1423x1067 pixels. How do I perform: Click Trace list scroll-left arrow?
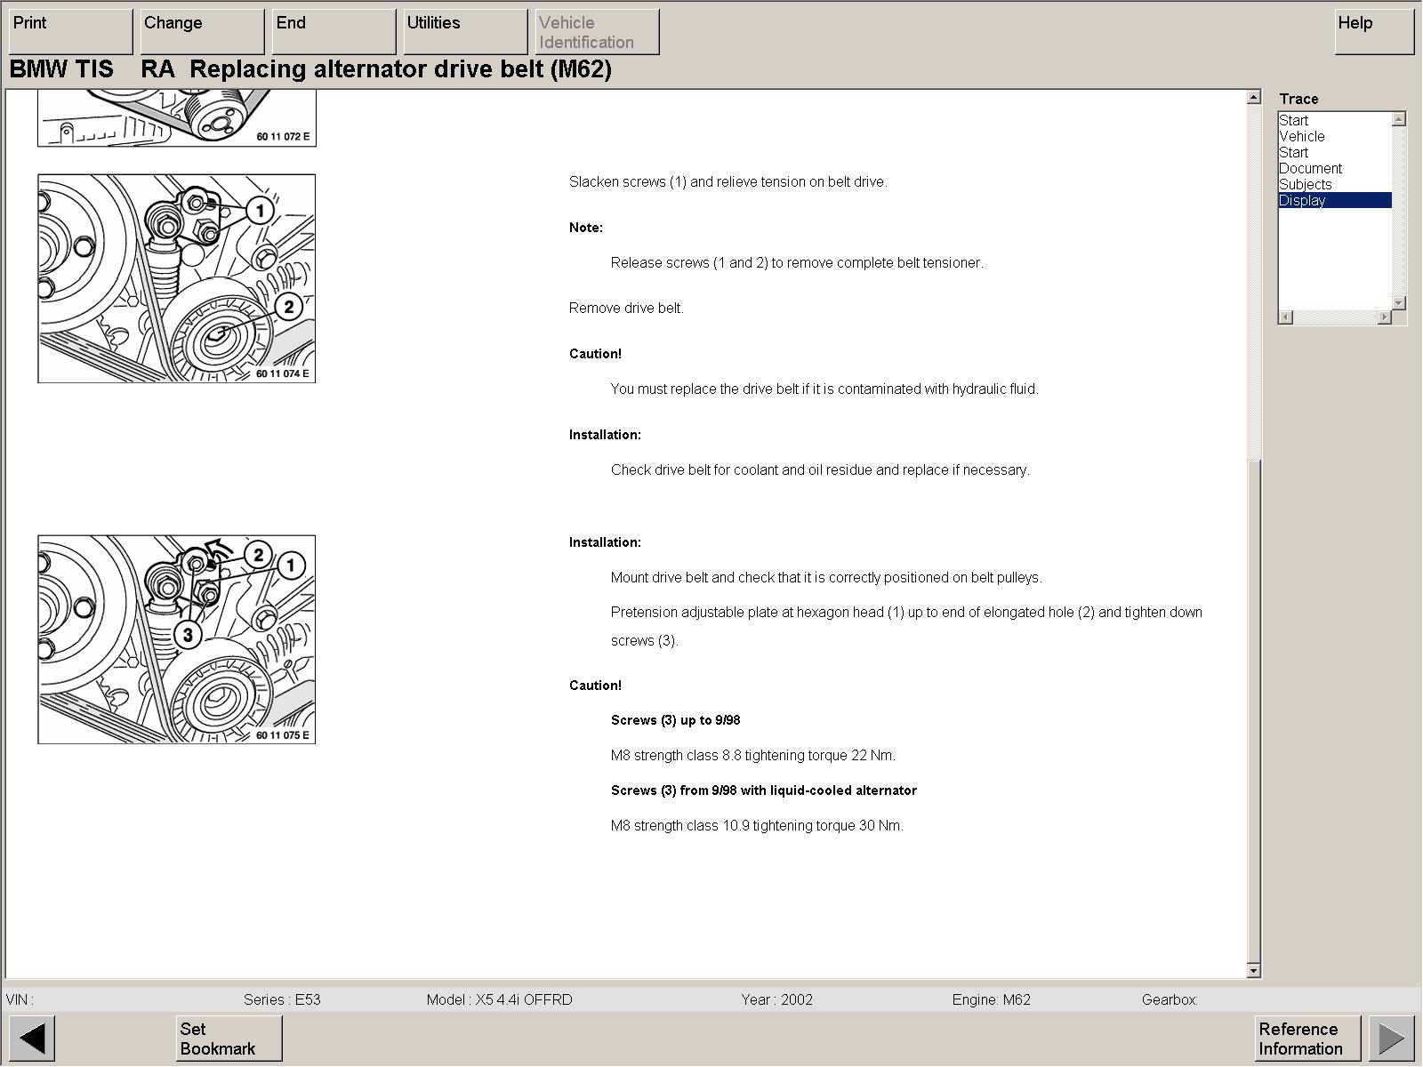point(1286,317)
